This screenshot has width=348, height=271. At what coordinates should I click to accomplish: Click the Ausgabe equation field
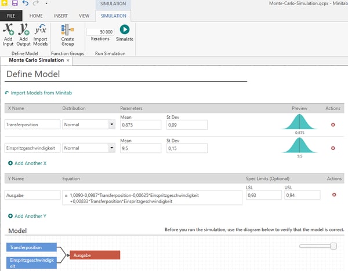click(x=152, y=197)
